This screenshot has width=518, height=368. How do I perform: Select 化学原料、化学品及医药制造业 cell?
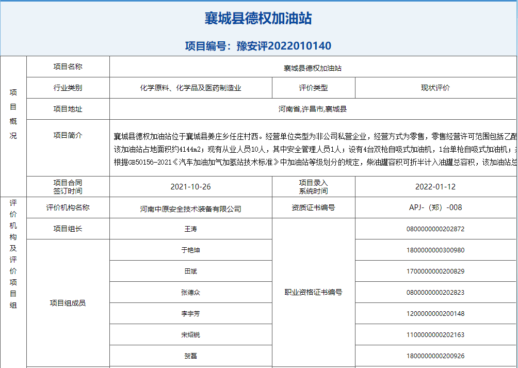point(190,88)
